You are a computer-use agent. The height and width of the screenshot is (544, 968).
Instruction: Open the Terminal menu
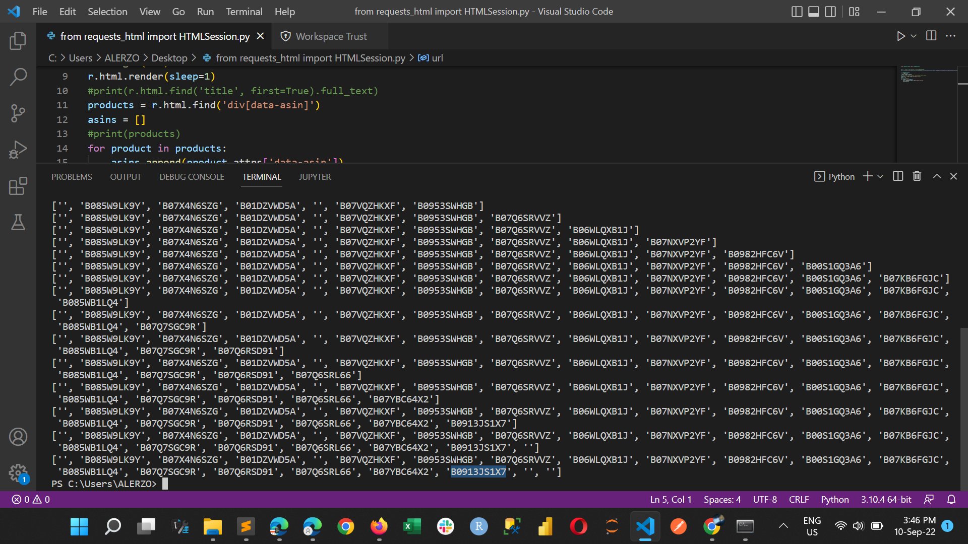244,12
